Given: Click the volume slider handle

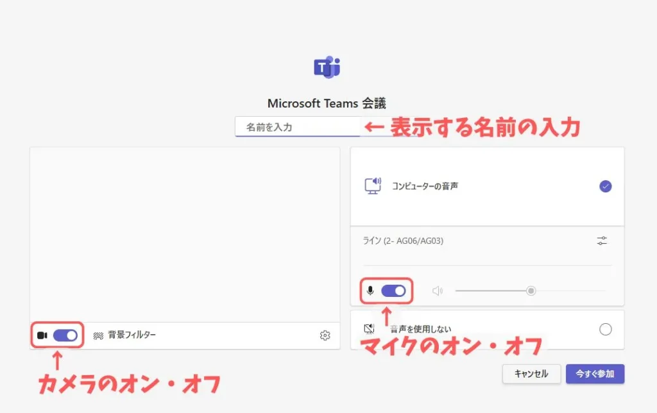Looking at the screenshot, I should pyautogui.click(x=531, y=291).
